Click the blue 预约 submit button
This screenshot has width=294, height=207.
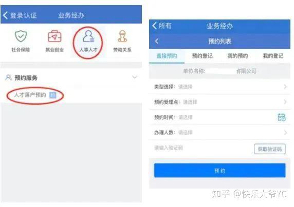coord(220,170)
